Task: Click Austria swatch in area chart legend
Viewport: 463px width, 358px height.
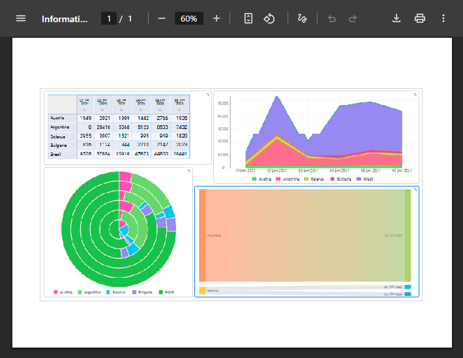Action: 254,178
